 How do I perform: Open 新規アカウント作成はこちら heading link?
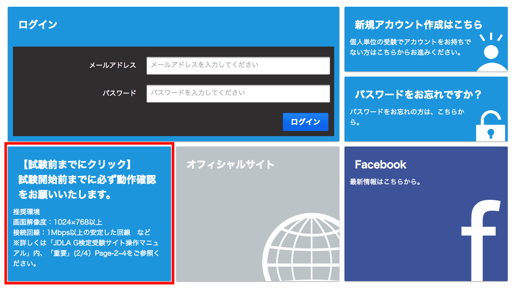click(418, 24)
